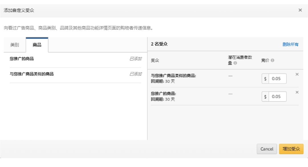Close the 添加自定义受众 dialog
Viewport: 308px width, 167px height.
[300, 10]
